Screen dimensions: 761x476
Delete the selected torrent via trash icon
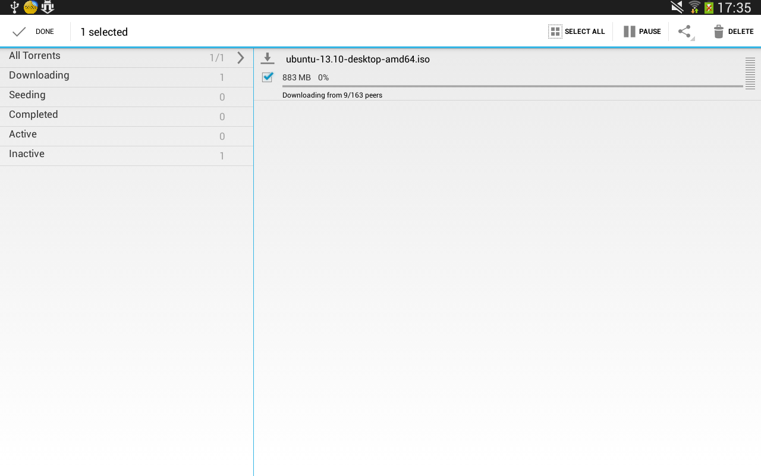pyautogui.click(x=719, y=32)
